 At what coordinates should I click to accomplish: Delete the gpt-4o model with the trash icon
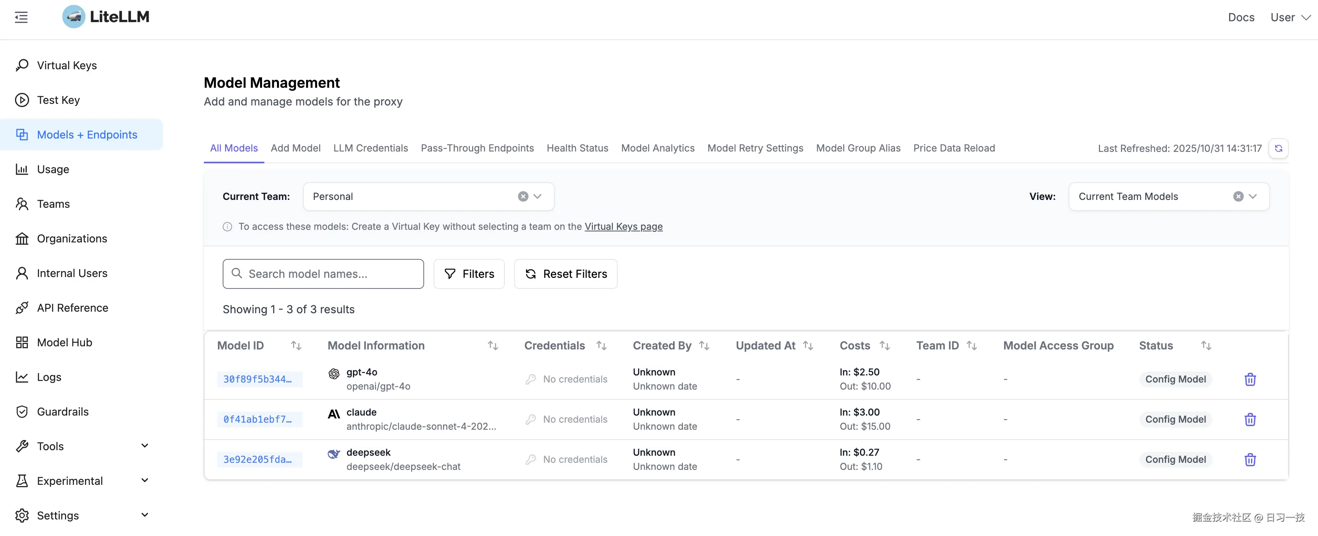point(1250,379)
